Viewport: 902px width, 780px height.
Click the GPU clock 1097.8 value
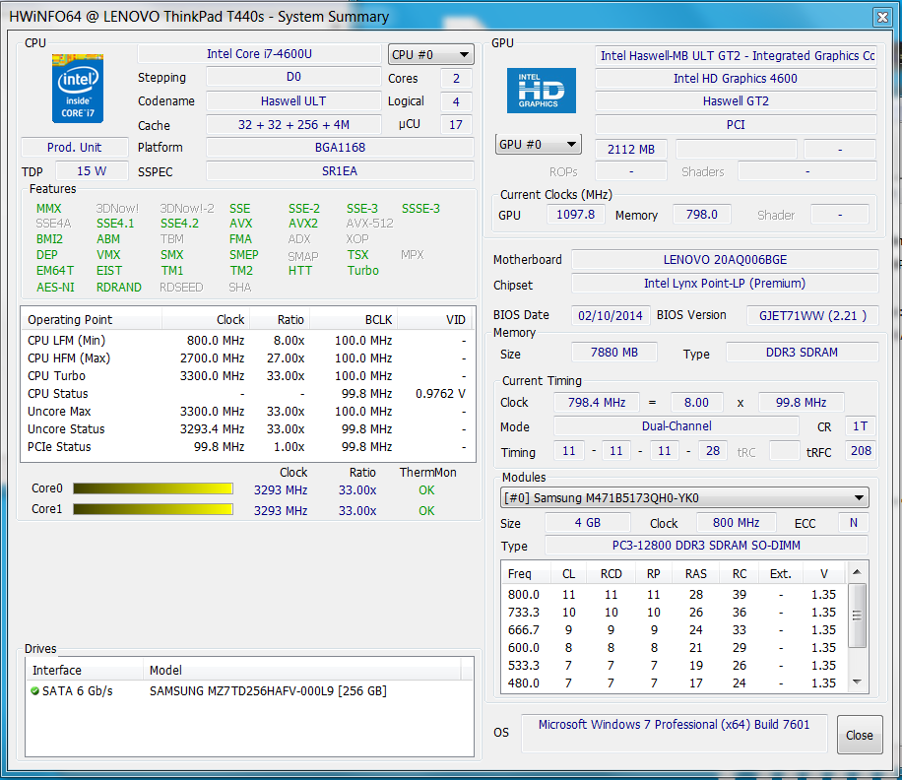coord(575,215)
